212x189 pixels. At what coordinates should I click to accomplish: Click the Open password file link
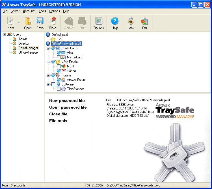pyautogui.click(x=68, y=107)
